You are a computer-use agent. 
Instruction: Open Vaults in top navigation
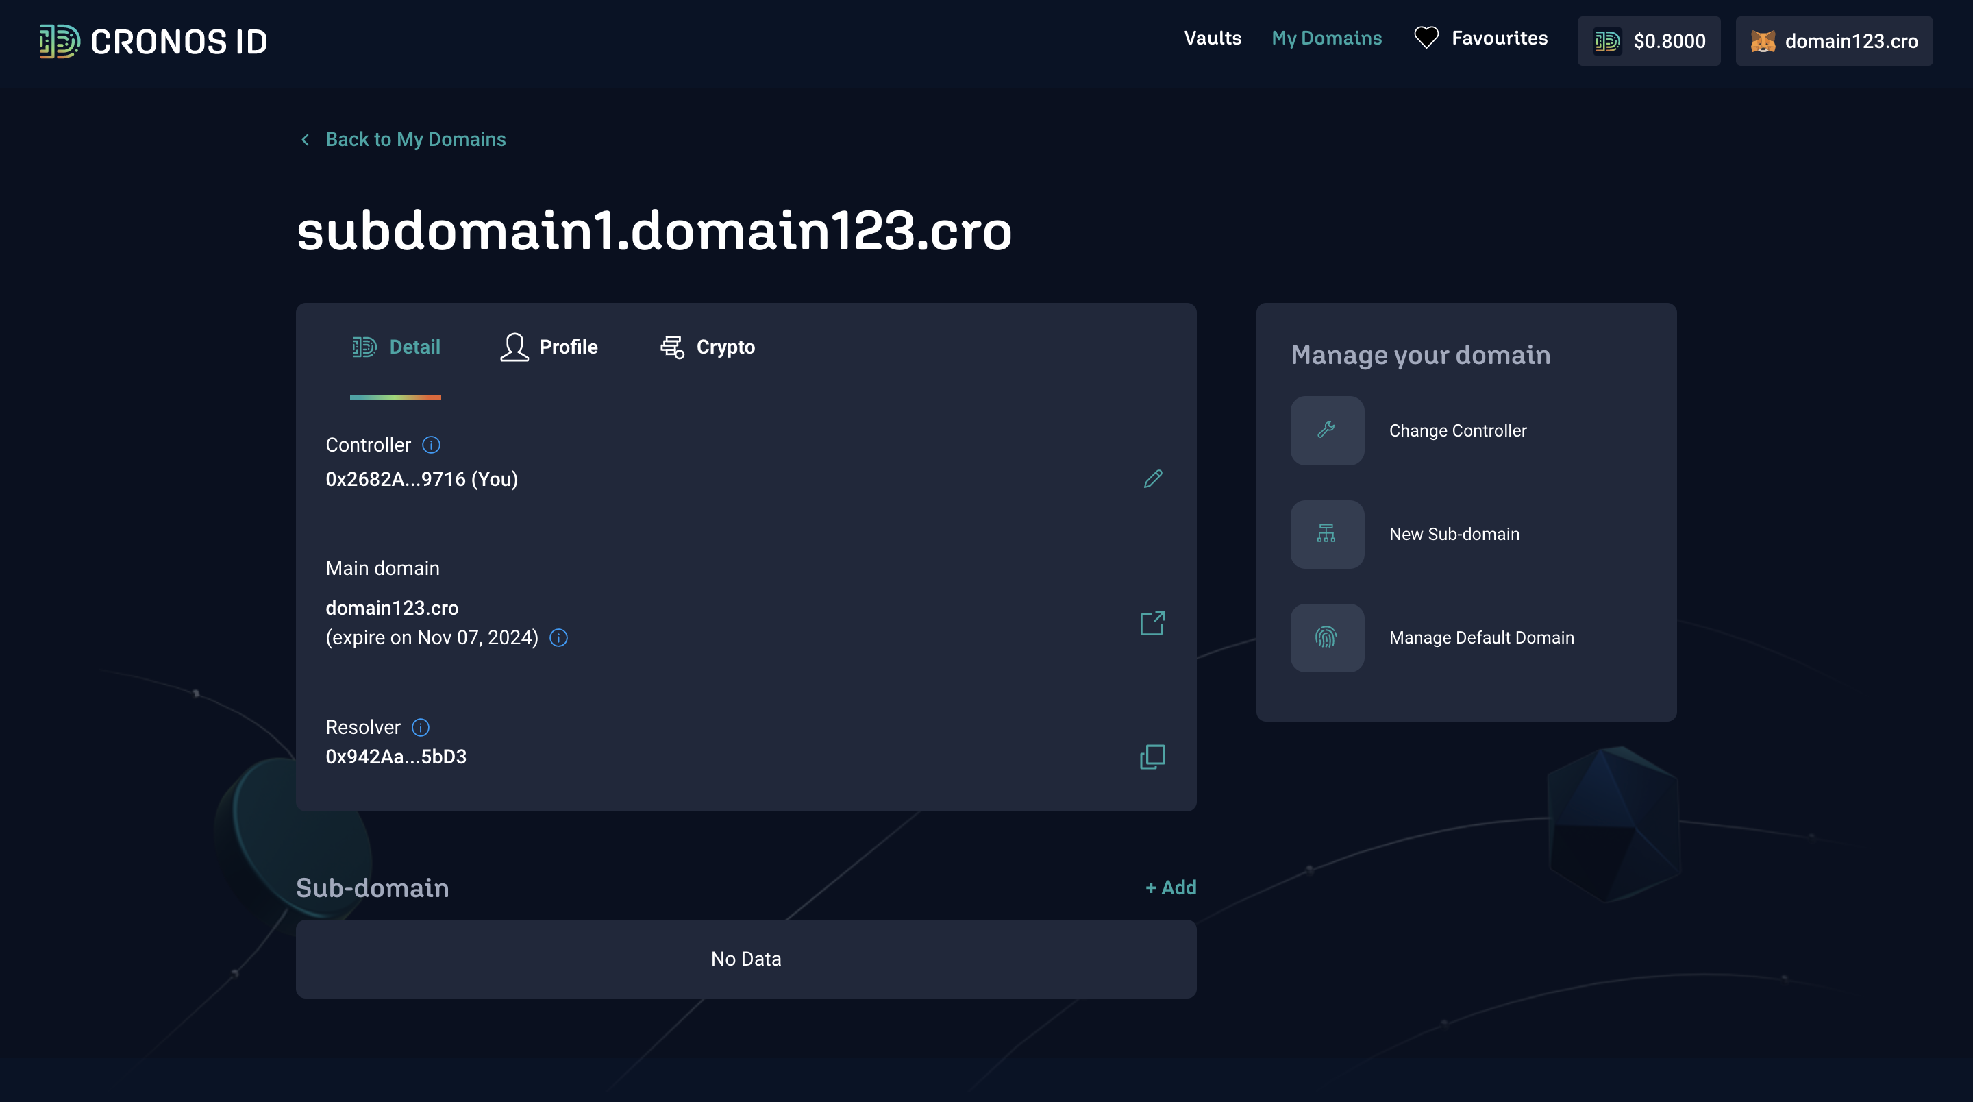coord(1213,38)
